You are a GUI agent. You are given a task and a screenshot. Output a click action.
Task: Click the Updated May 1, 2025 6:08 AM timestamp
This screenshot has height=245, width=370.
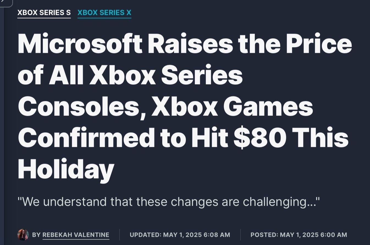tap(180, 235)
